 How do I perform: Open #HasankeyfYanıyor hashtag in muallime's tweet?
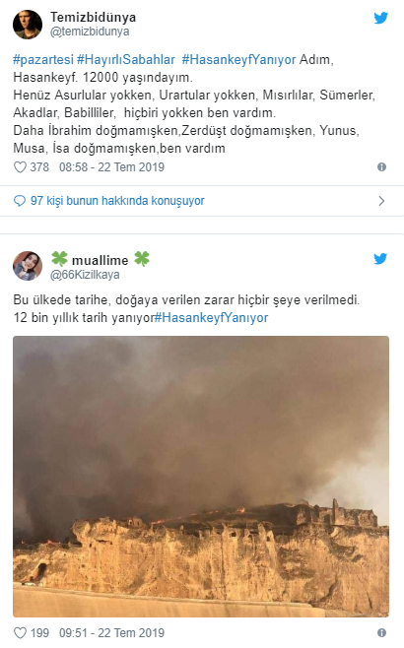[x=211, y=318]
